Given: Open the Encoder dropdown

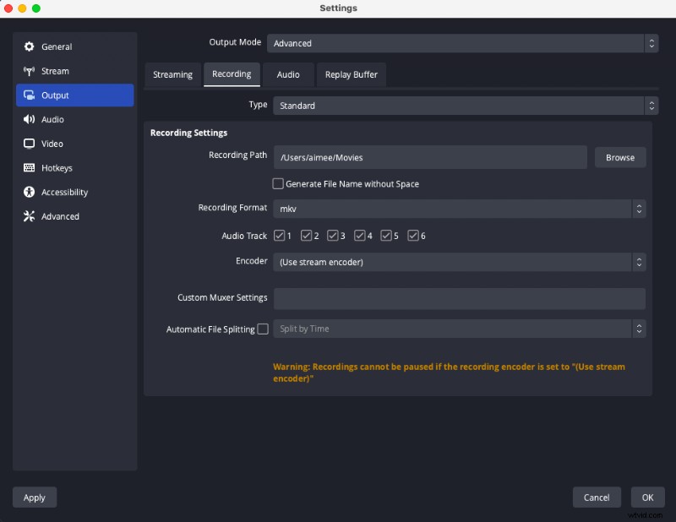Looking at the screenshot, I should pyautogui.click(x=461, y=262).
